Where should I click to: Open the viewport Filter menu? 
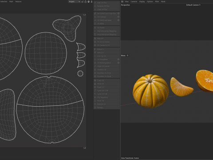tap(157, 2)
